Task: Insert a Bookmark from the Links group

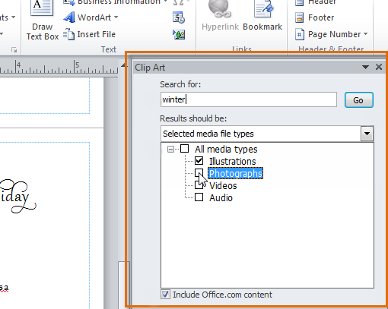Action: coord(262,15)
